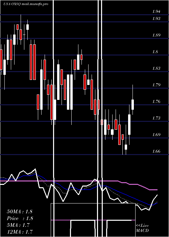Click the 1.69 price axis label
Viewport: 169px width, 237px height.
156,135
